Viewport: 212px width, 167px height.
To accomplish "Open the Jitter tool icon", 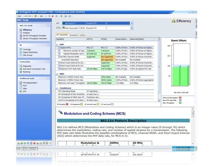I will 21,88.
